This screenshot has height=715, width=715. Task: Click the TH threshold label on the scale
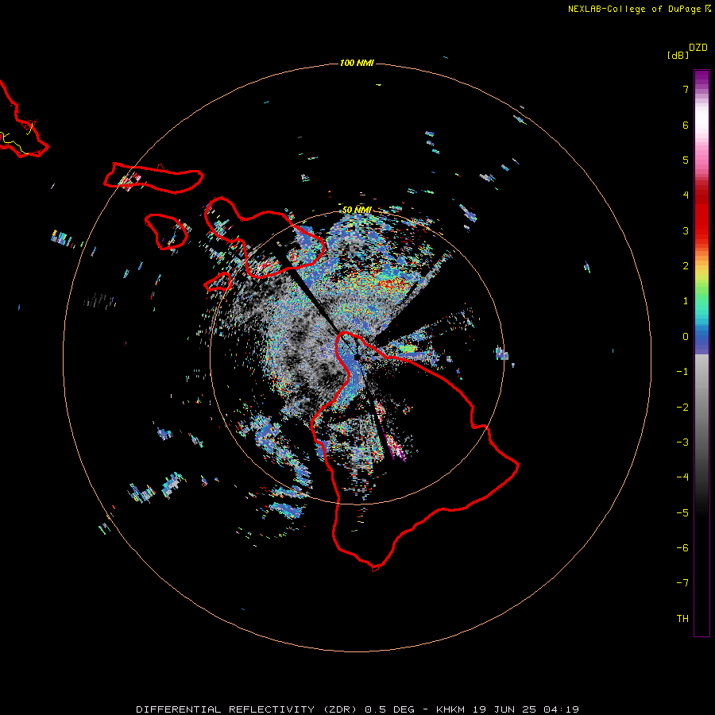click(x=682, y=619)
